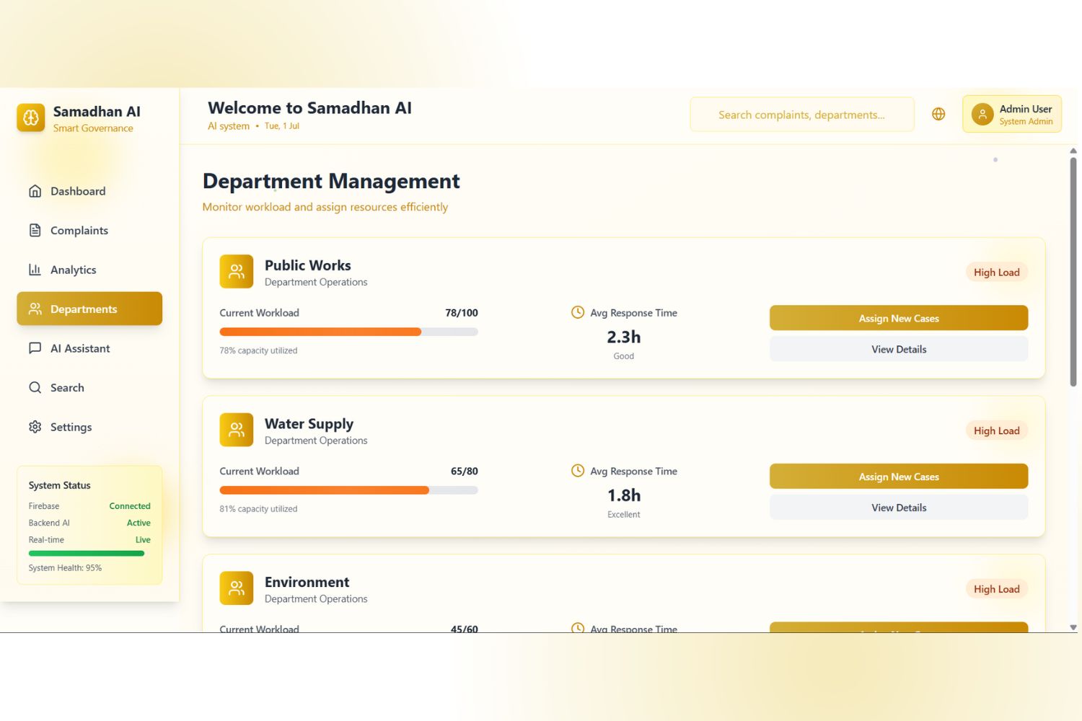This screenshot has height=721, width=1082.
Task: Click the 81% capacity utilized text
Action: point(258,509)
